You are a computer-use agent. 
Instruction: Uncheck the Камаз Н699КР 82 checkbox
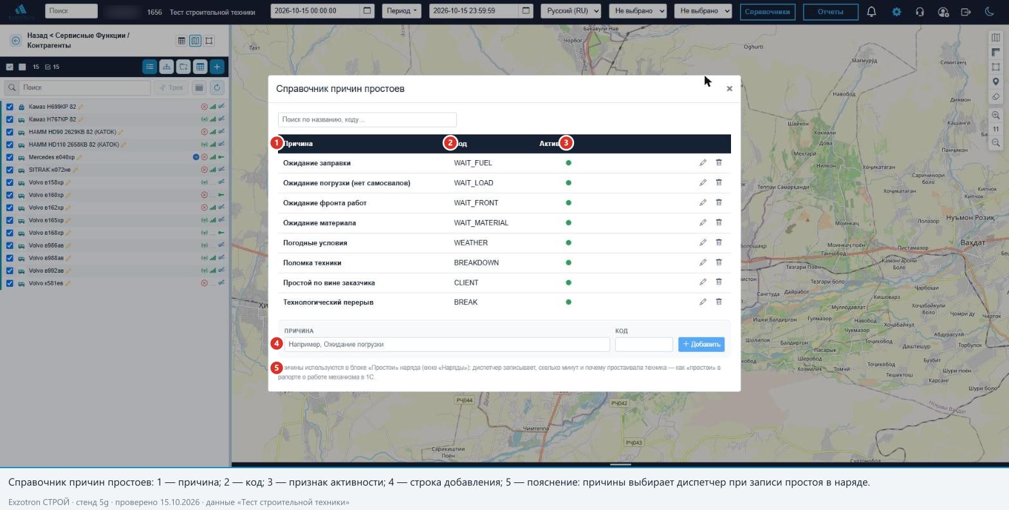[10, 107]
